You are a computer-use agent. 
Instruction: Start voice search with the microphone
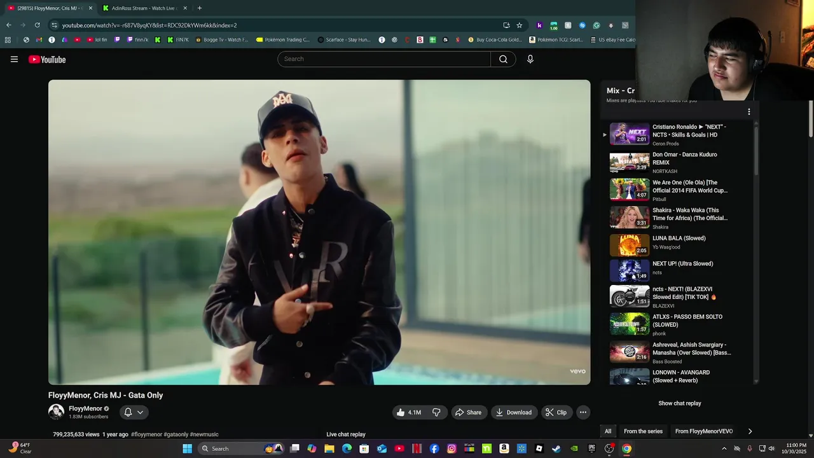click(x=530, y=59)
